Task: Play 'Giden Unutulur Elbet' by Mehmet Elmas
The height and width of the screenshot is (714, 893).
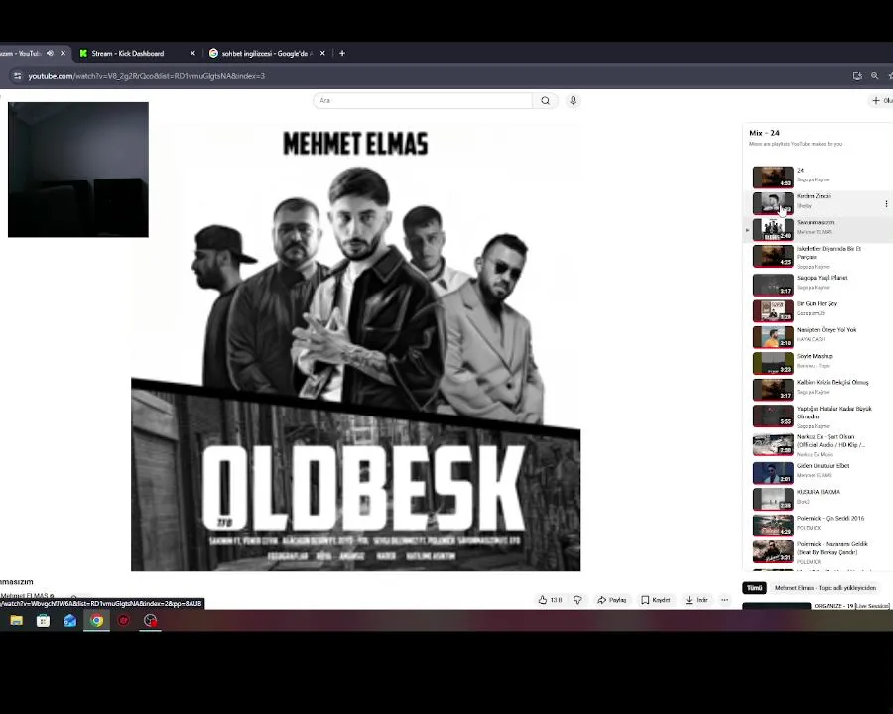Action: (x=818, y=472)
